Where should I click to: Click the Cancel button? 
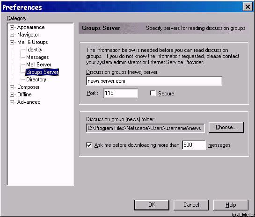click(191, 205)
